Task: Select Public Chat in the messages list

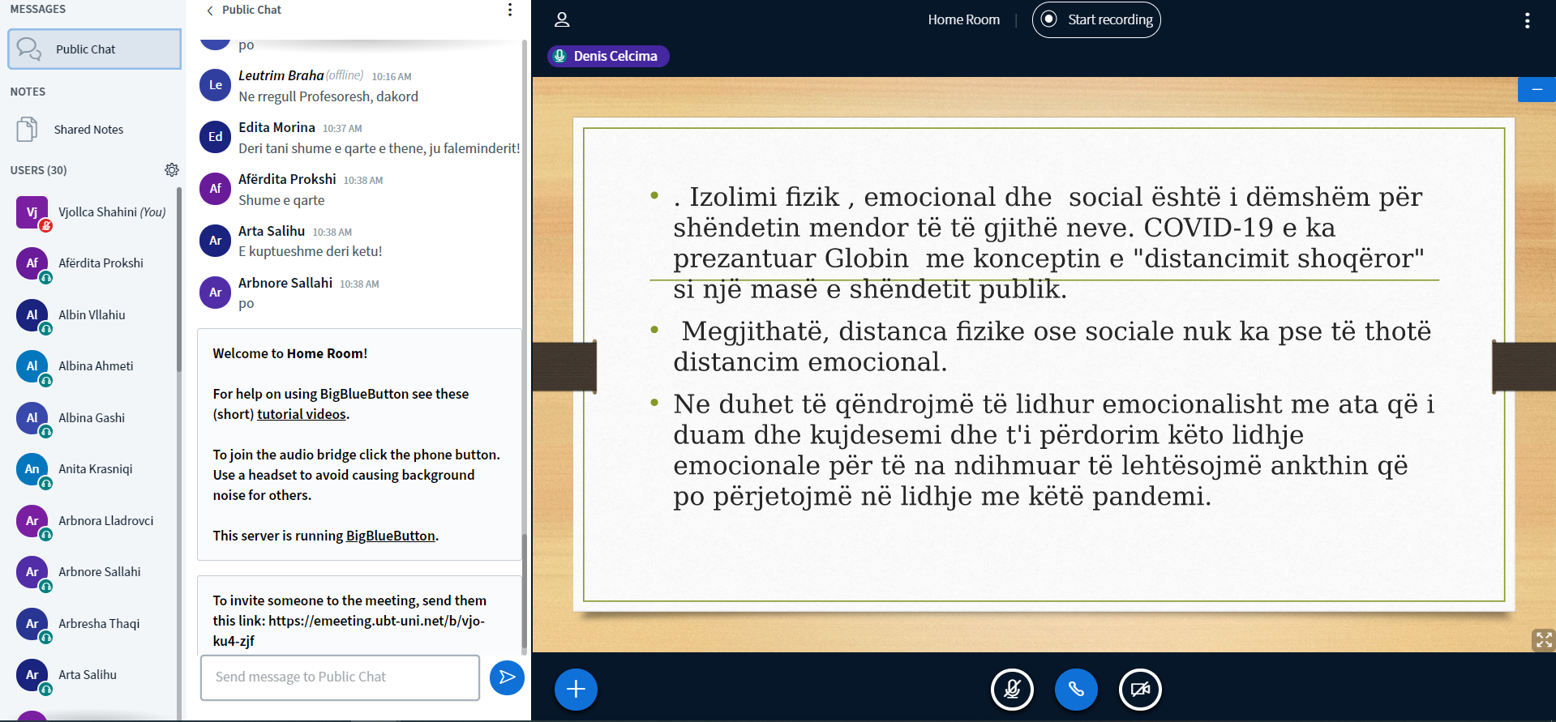Action: tap(94, 49)
